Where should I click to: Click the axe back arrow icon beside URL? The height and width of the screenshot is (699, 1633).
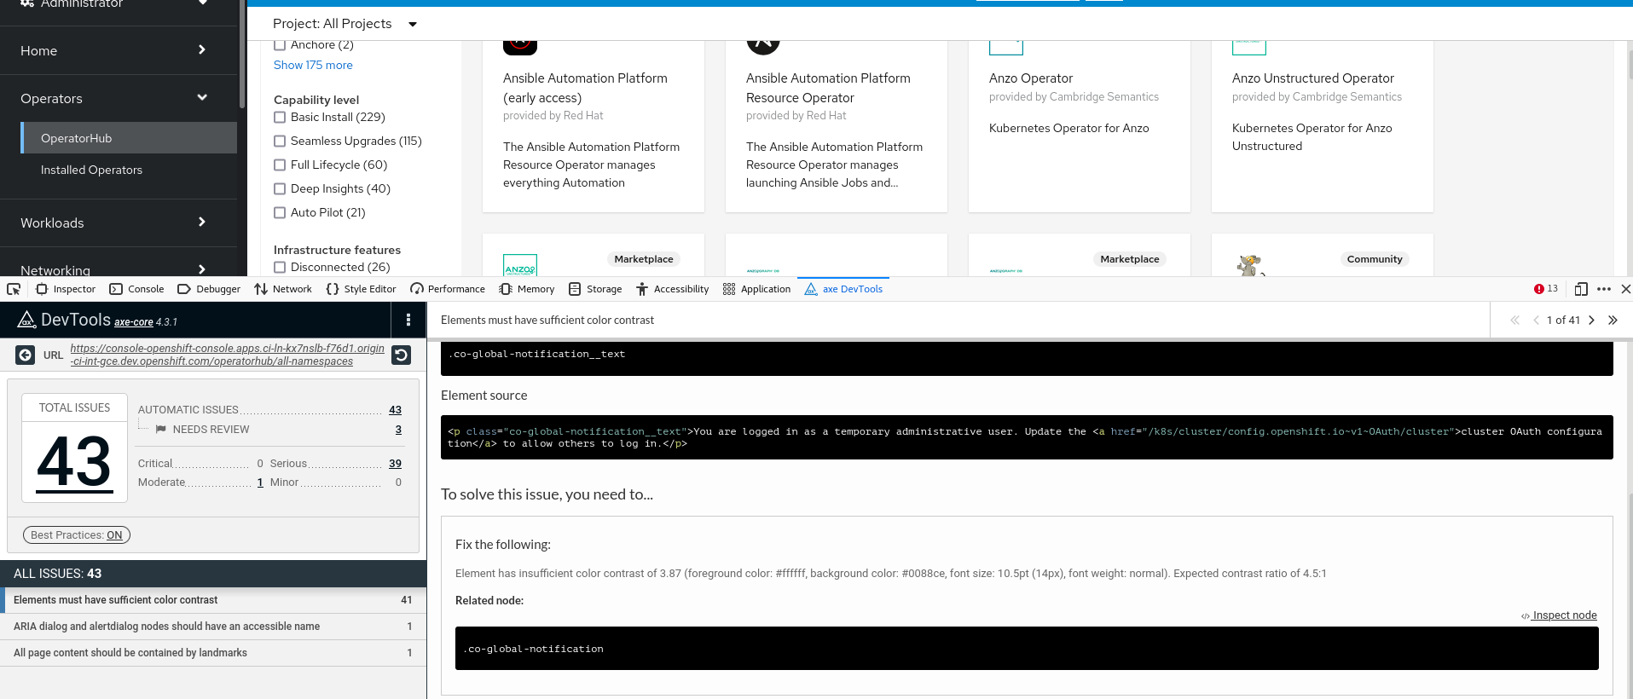pyautogui.click(x=26, y=355)
